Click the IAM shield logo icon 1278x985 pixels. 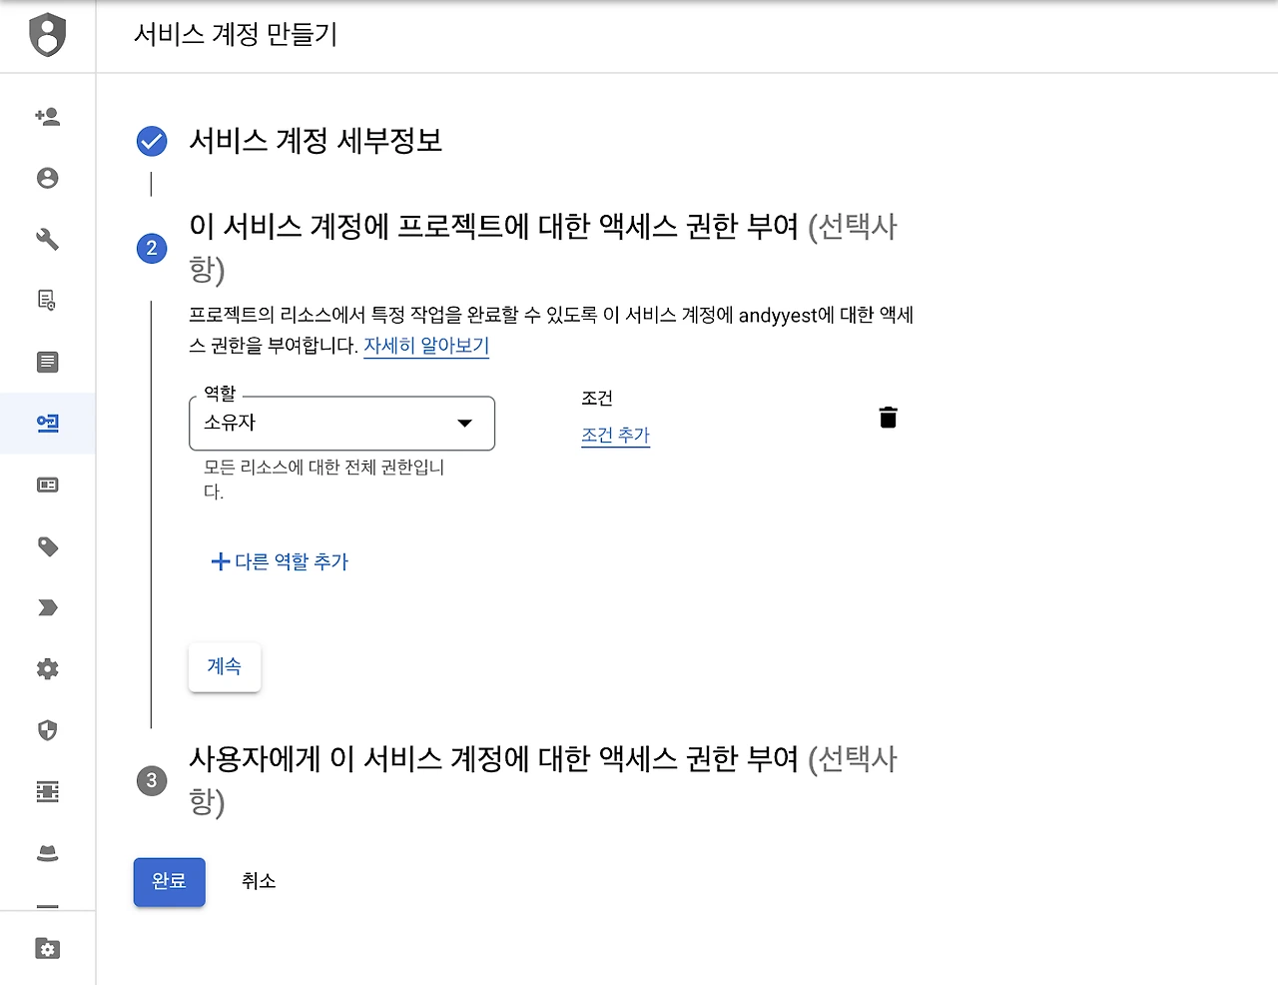(47, 36)
